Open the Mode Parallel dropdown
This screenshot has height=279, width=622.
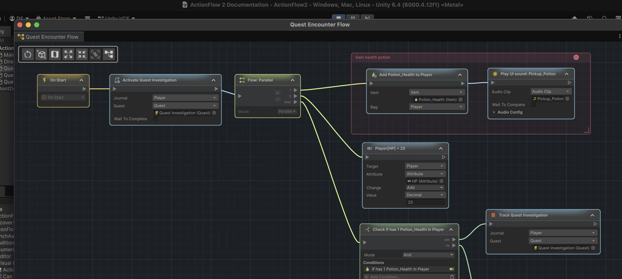pos(287,112)
